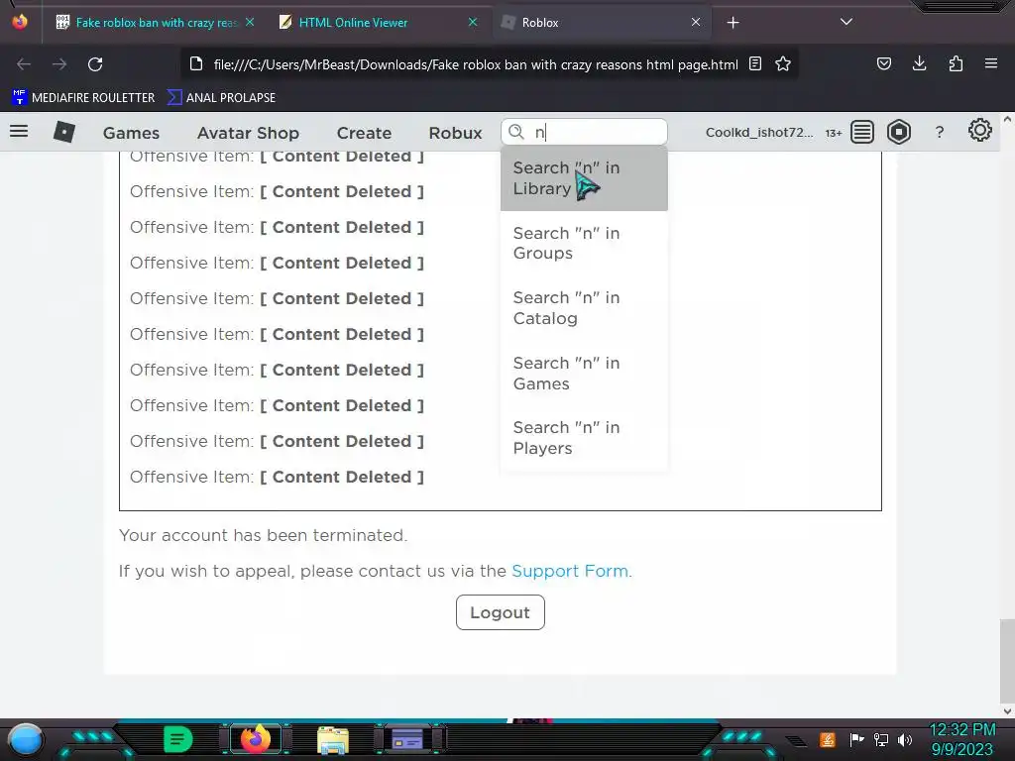Open Games in Roblox navigation

pyautogui.click(x=131, y=133)
